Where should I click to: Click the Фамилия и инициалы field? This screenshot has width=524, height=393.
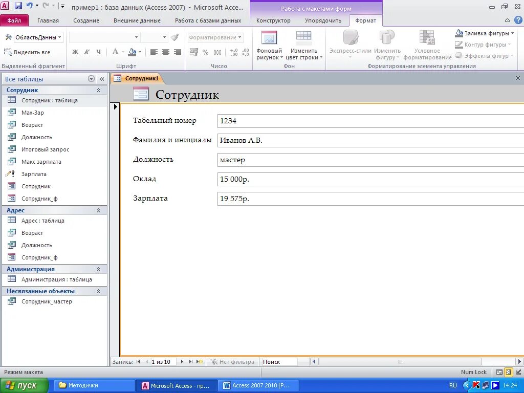370,140
